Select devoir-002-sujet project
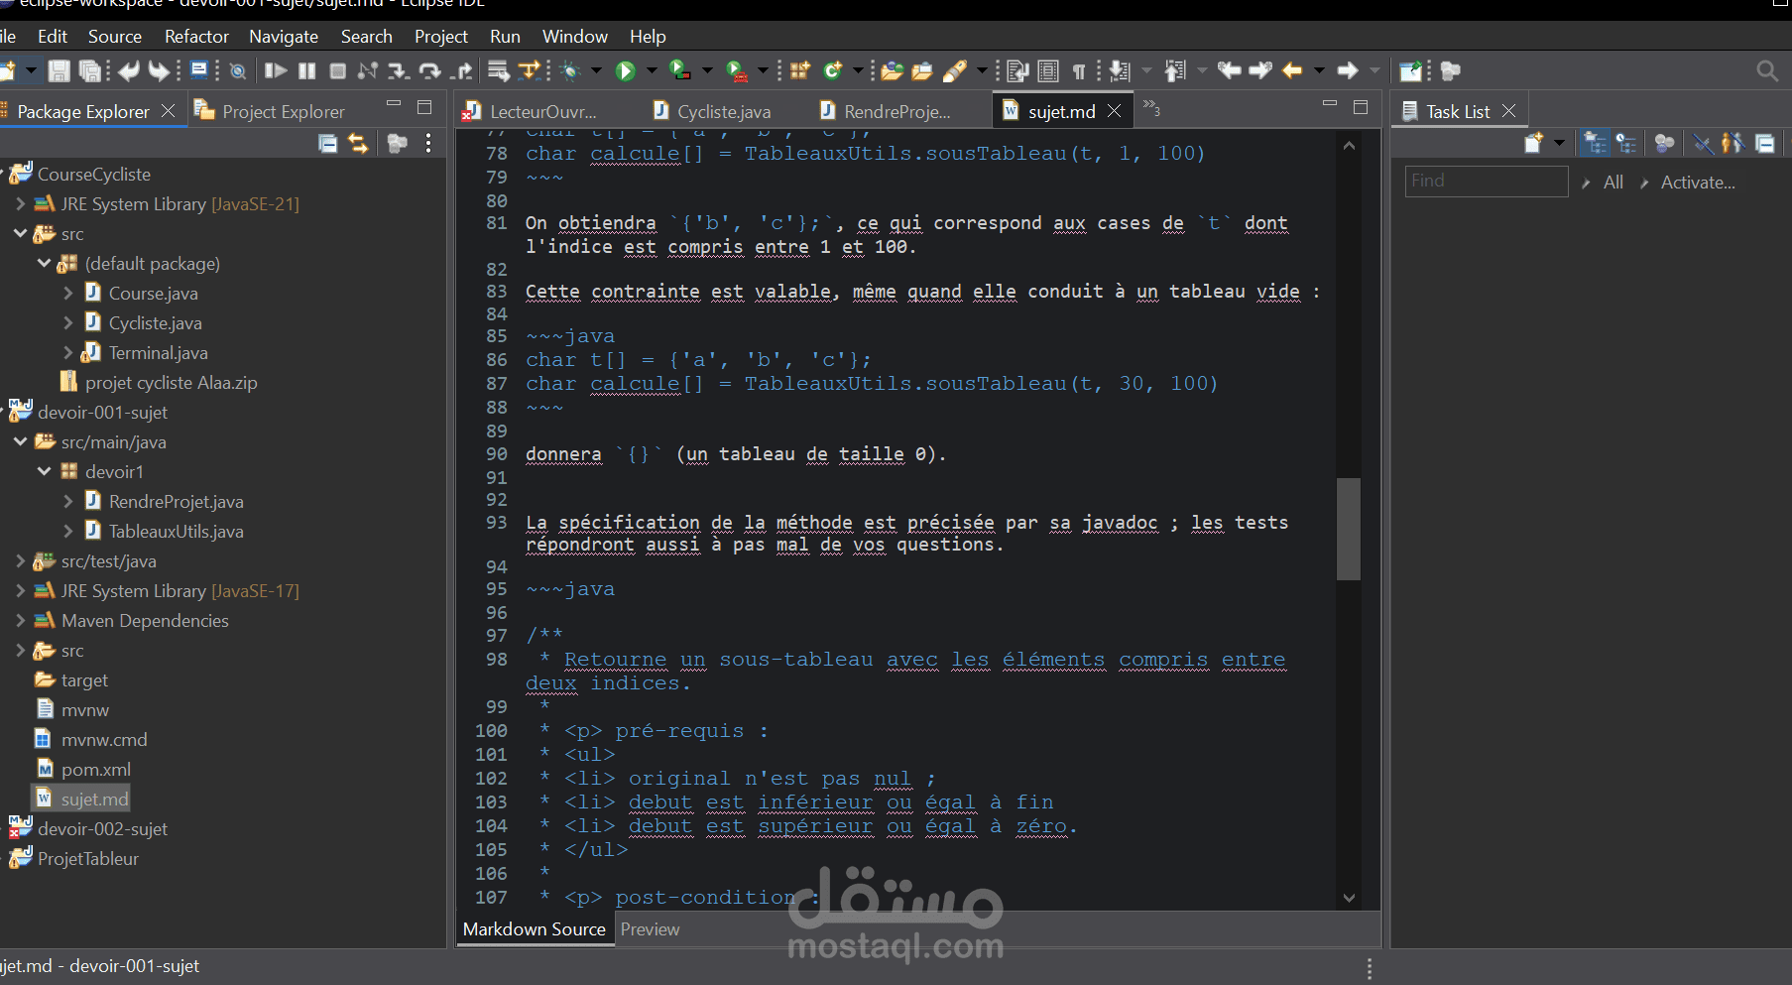This screenshot has height=985, width=1792. [x=102, y=829]
